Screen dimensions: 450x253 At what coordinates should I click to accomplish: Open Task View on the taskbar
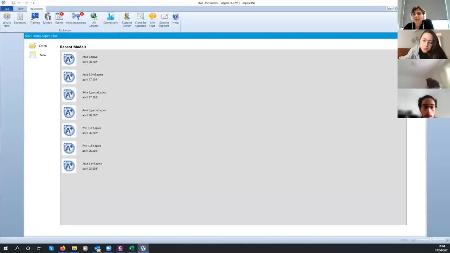pyautogui.click(x=39, y=248)
